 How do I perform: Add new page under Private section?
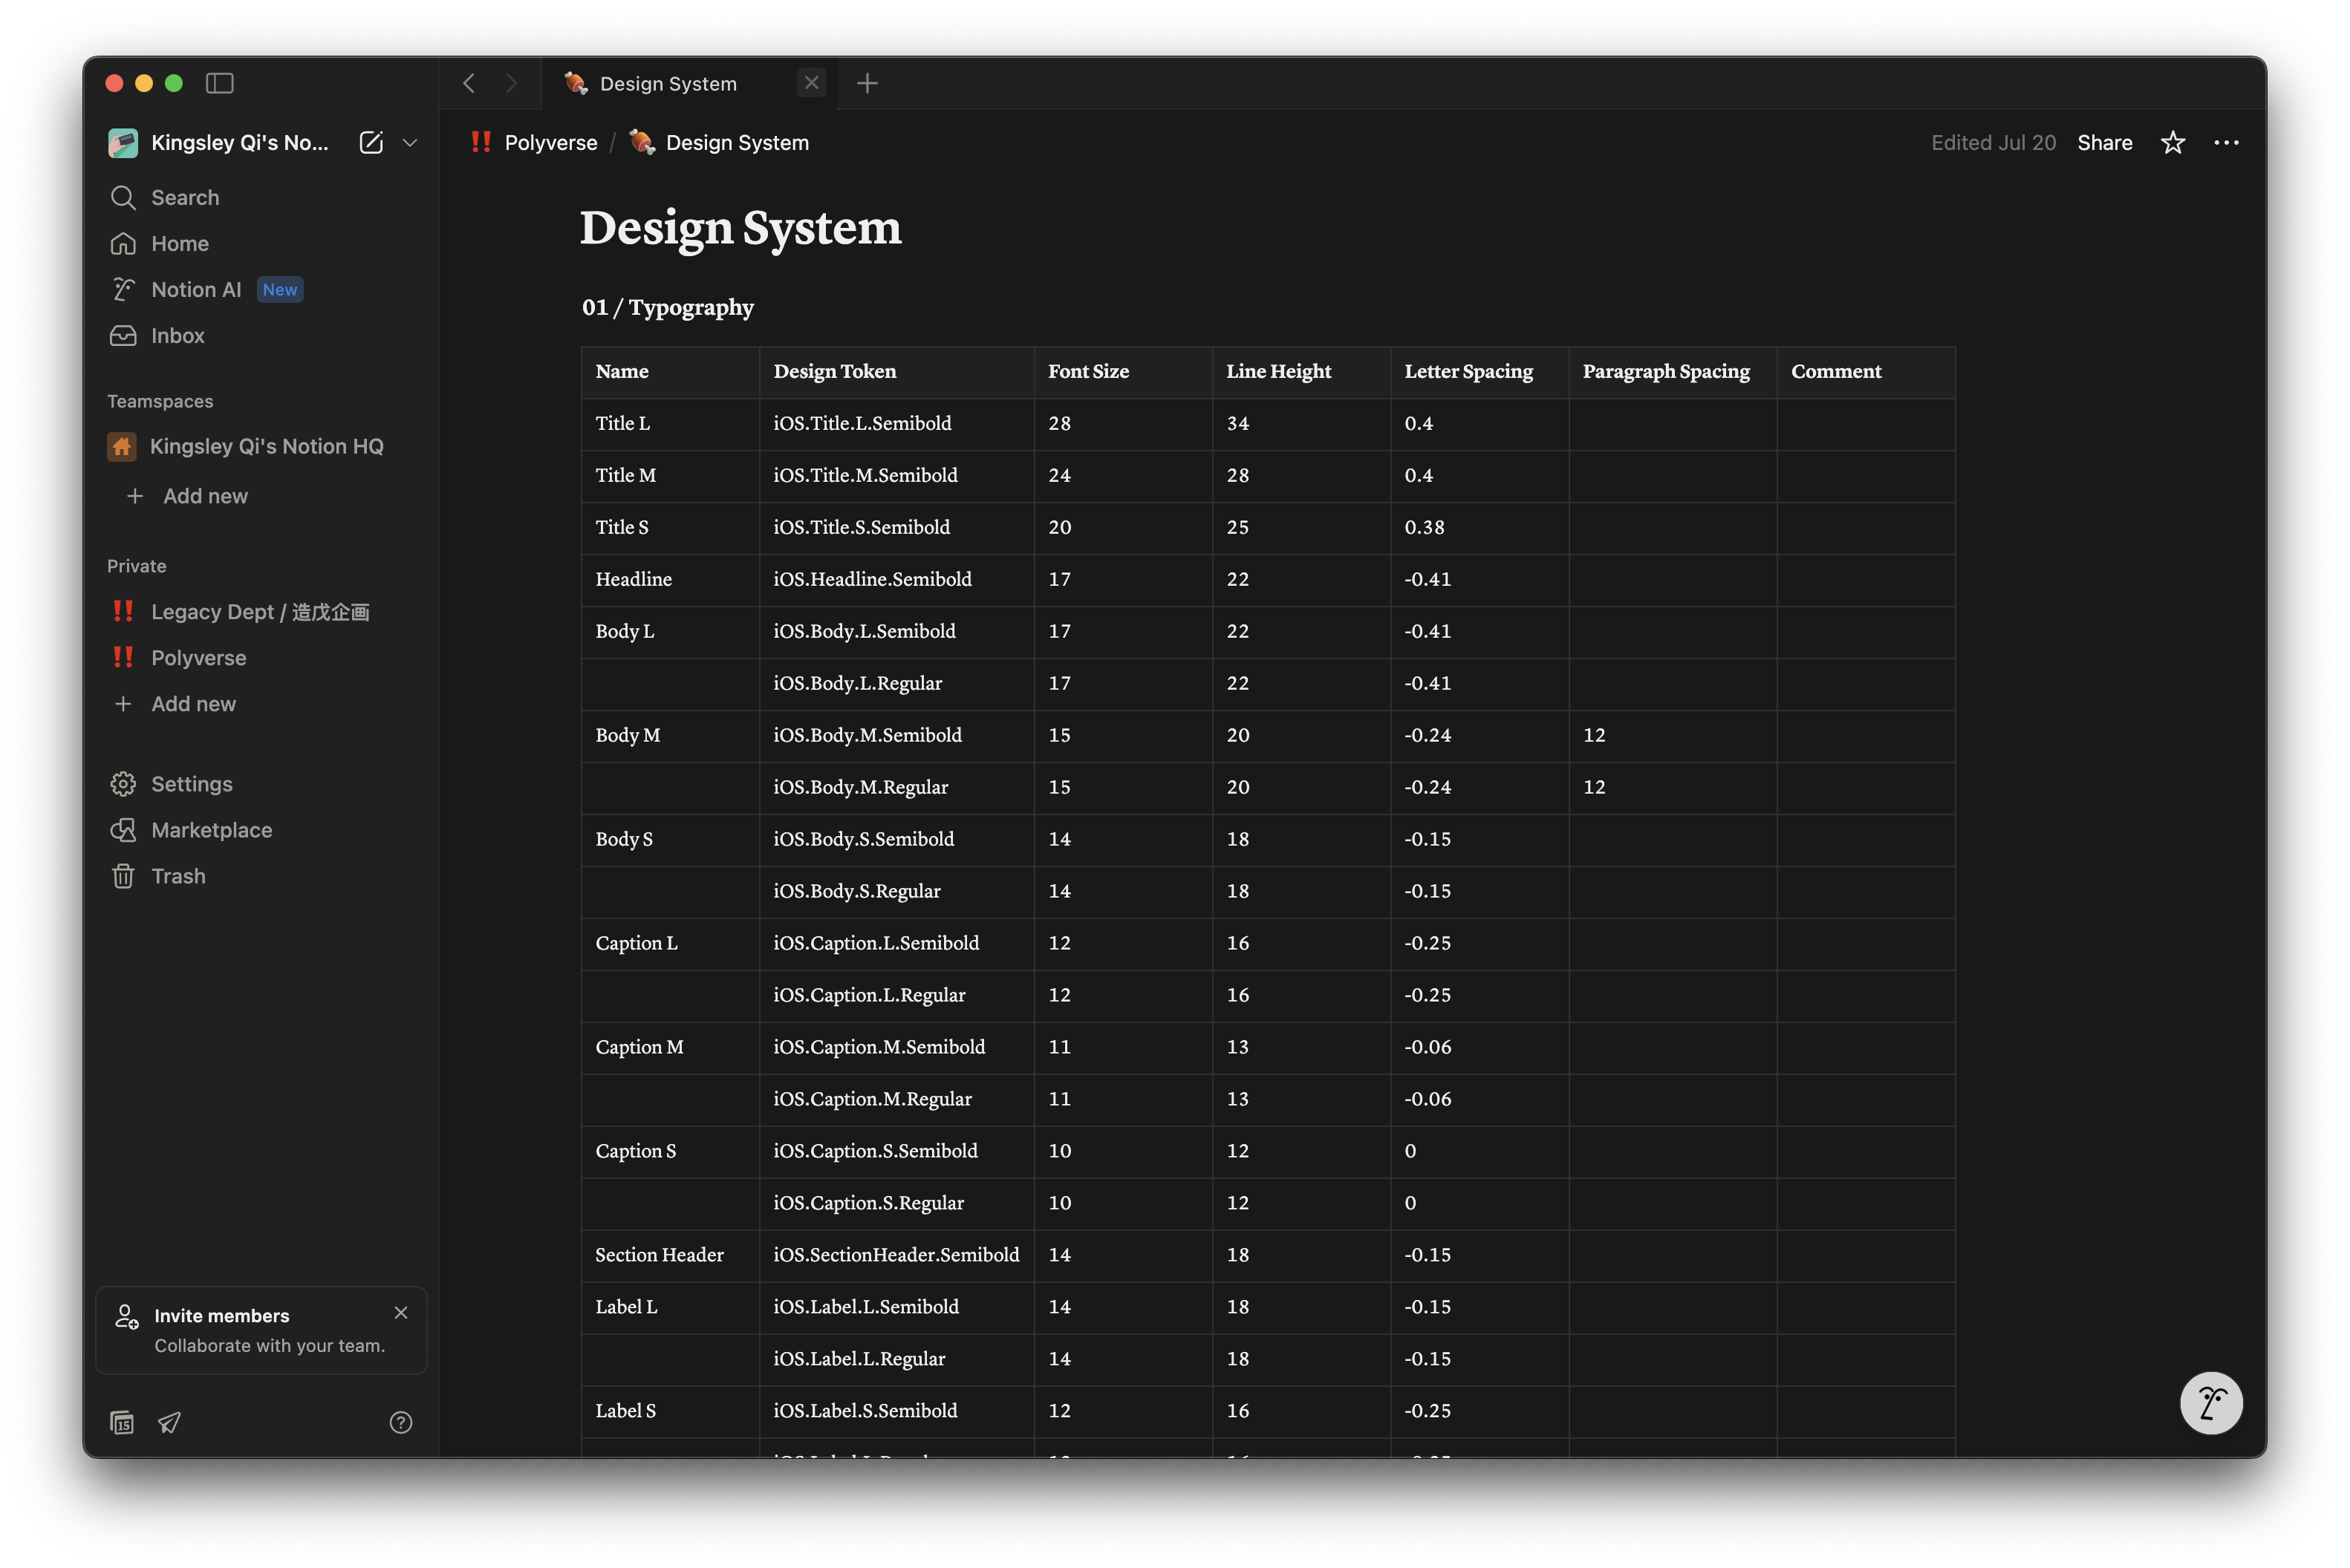[x=193, y=704]
